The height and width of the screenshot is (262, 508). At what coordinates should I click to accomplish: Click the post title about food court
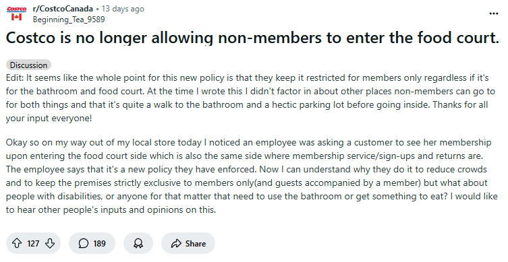tap(252, 38)
